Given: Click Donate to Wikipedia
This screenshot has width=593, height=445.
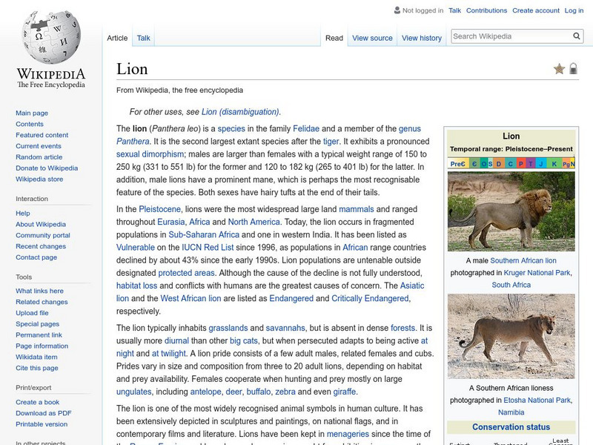Looking at the screenshot, I should pos(47,168).
